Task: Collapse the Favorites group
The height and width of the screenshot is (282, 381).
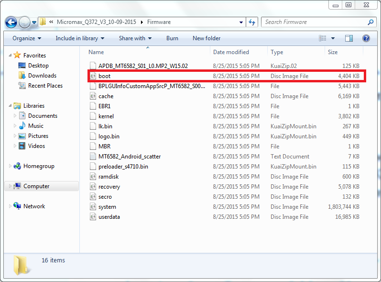Action: 10,56
